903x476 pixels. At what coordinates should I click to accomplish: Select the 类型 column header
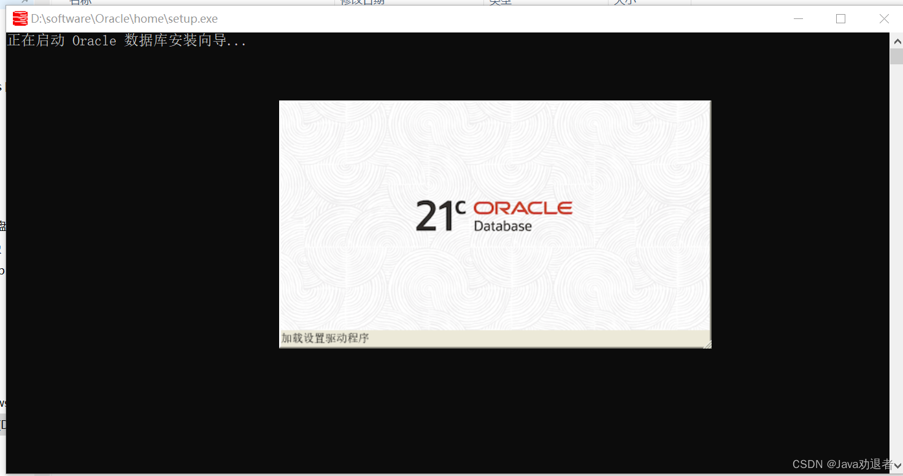[x=500, y=2]
